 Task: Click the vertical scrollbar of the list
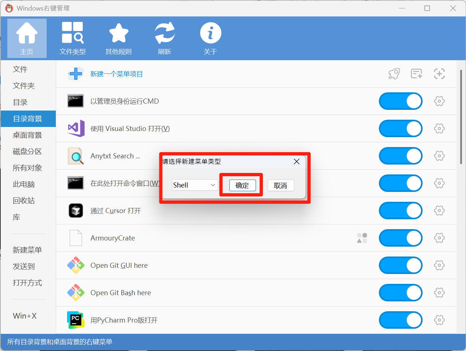[461, 117]
